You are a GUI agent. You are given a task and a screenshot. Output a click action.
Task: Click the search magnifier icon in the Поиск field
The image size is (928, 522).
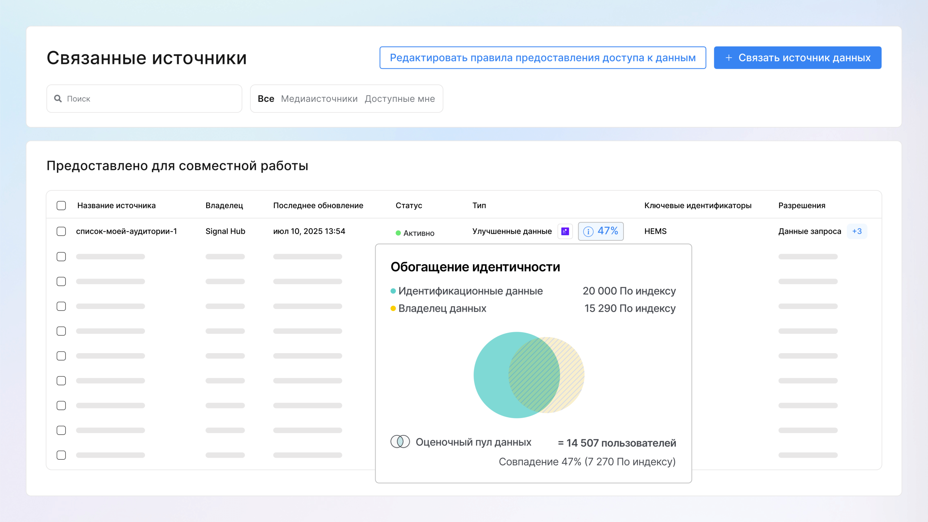click(58, 99)
